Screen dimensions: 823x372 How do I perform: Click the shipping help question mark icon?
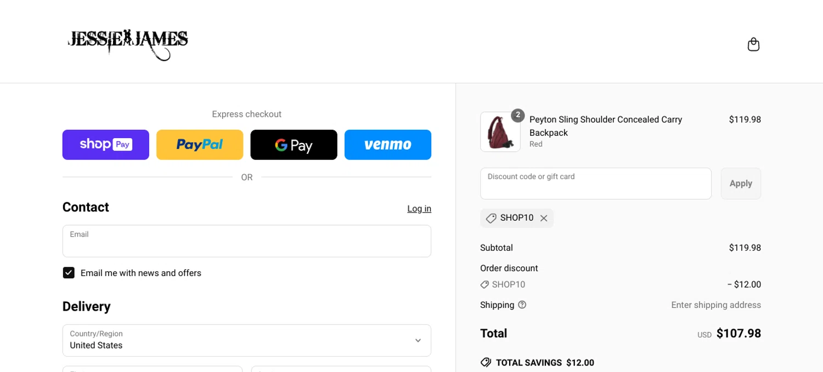[x=522, y=305]
